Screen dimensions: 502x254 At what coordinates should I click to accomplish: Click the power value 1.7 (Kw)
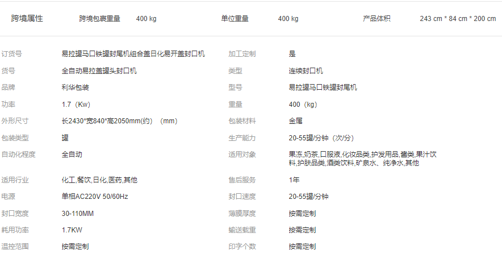[76, 105]
